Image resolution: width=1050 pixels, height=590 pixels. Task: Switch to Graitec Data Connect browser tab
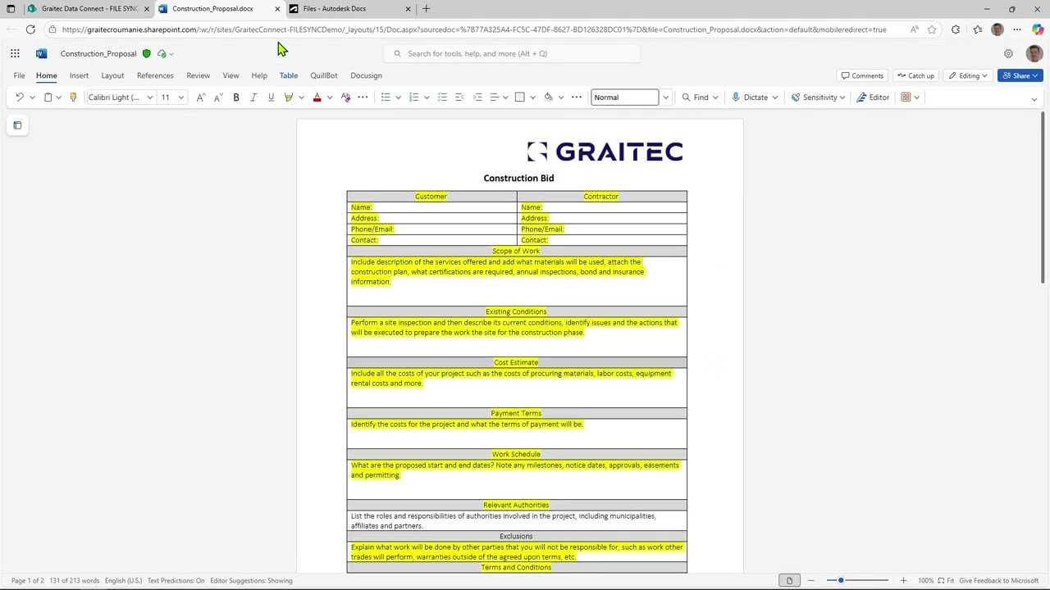[89, 9]
